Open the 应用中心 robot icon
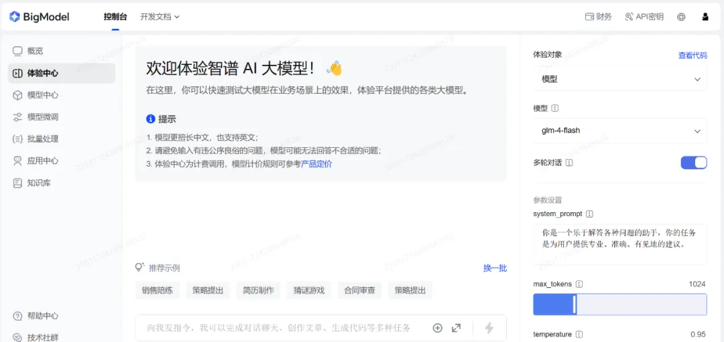Viewport: 724px width, 342px height. [17, 161]
